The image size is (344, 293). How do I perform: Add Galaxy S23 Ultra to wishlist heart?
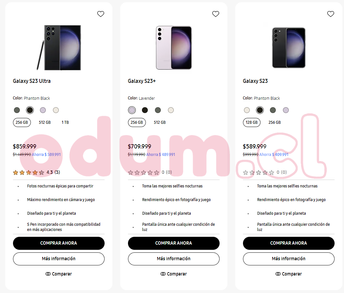click(101, 14)
